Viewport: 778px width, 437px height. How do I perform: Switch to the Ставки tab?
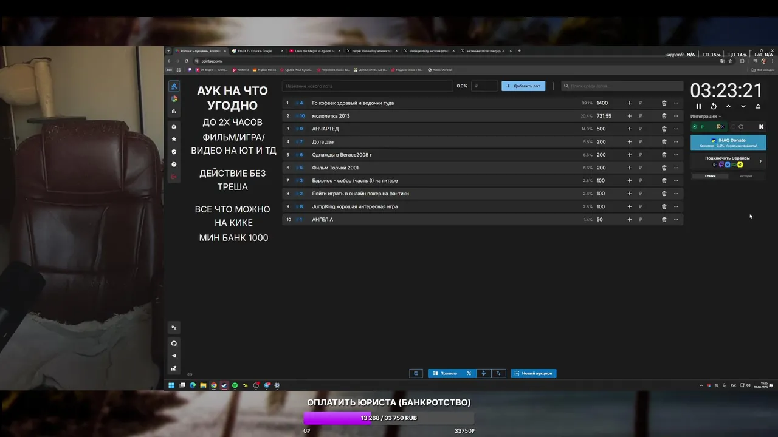point(710,176)
